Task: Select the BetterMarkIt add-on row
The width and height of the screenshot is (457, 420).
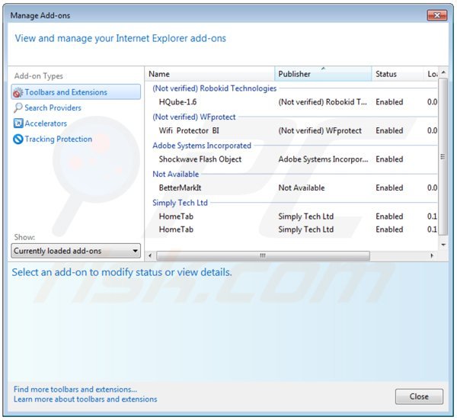Action: click(292, 188)
